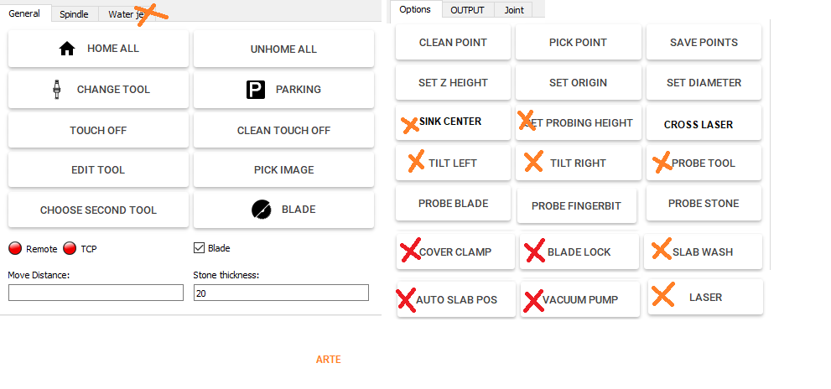Click the Blade saw icon
Image resolution: width=831 pixels, height=389 pixels.
click(262, 210)
